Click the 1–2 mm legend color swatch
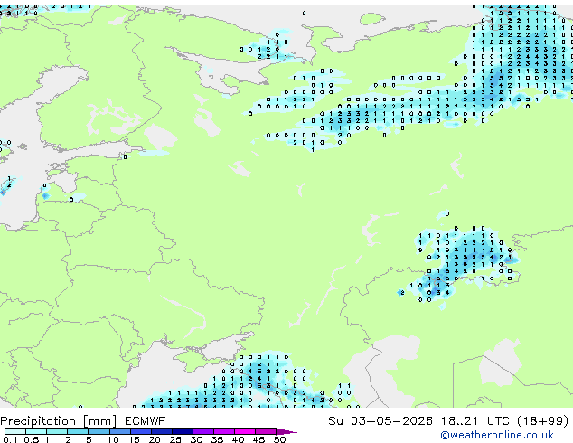The image size is (573, 443). tap(57, 431)
